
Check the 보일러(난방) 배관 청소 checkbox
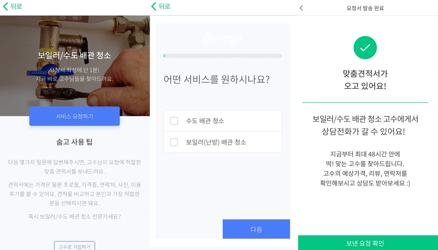tap(174, 142)
